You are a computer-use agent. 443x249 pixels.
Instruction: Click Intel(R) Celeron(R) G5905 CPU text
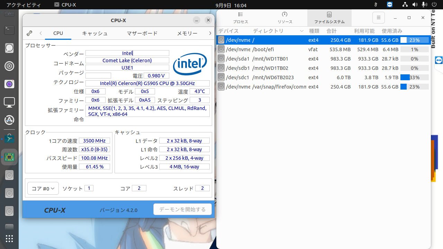point(147,83)
